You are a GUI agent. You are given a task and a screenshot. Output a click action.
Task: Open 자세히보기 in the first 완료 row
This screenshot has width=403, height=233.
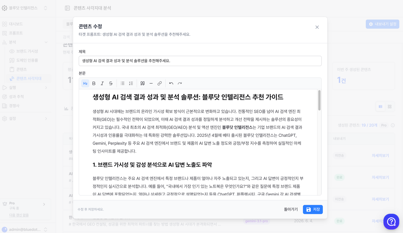[380, 177]
